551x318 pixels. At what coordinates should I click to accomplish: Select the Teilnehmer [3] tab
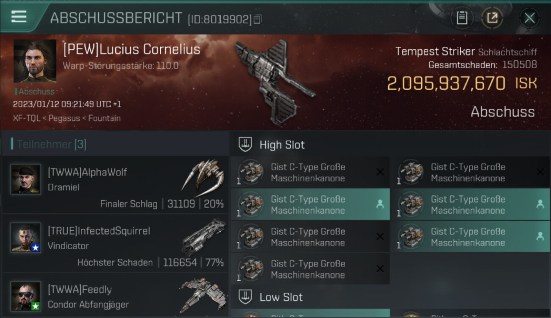click(52, 145)
